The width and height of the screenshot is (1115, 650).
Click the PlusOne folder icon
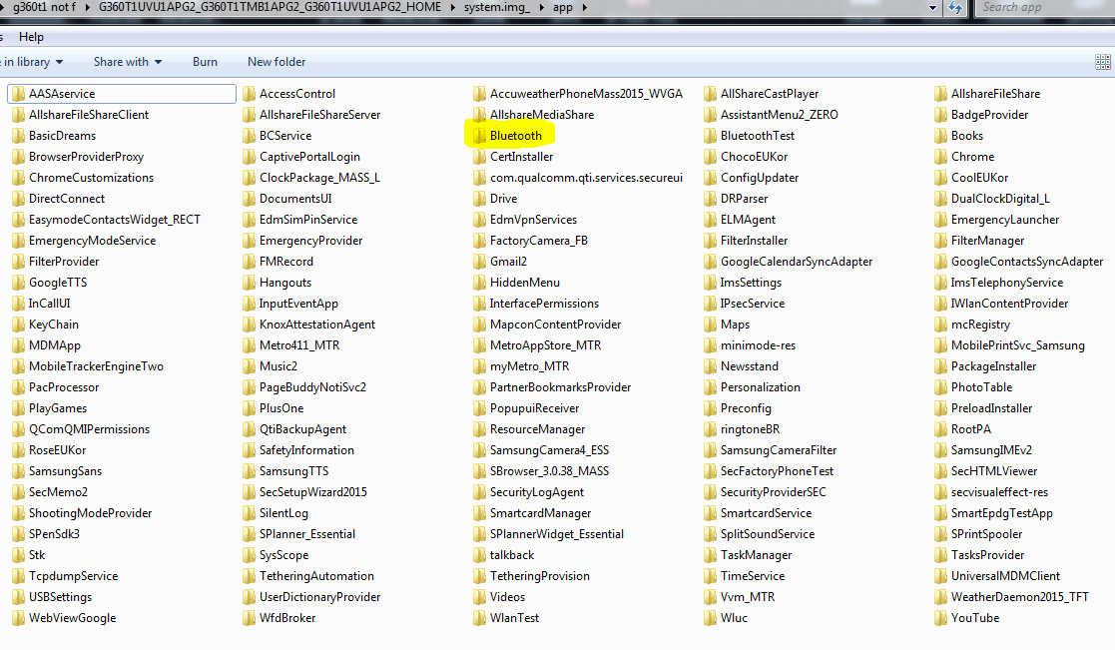tap(249, 408)
